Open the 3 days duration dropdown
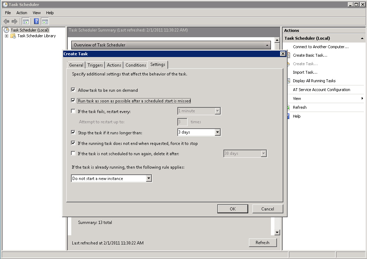Viewport: 367px width, 259px height. point(218,132)
